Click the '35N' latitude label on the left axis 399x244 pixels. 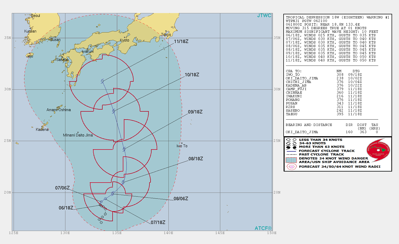coord(8,38)
